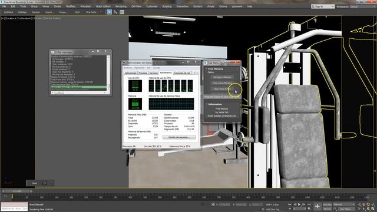The height and width of the screenshot is (212, 377).
Task: Open the File menu
Action: (x=4, y=6)
